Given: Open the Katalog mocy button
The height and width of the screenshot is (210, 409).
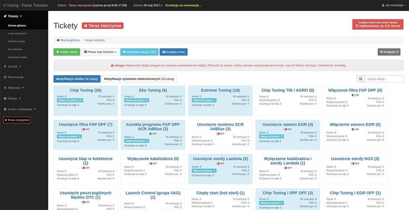Looking at the screenshot, I should point(173,52).
